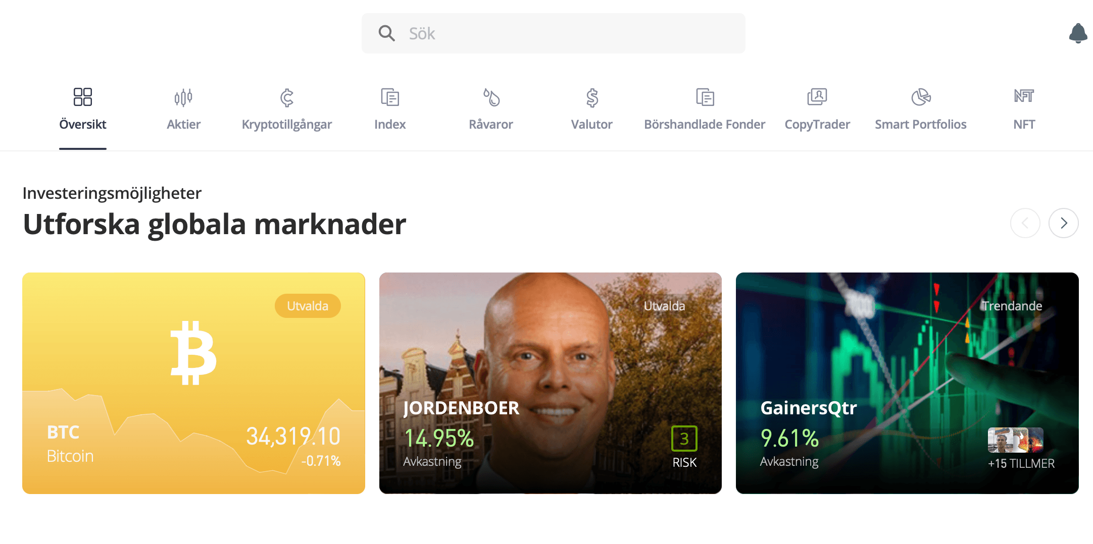Viewport: 1093px width, 544px height.
Task: Show next markets with right chevron
Action: pyautogui.click(x=1063, y=223)
